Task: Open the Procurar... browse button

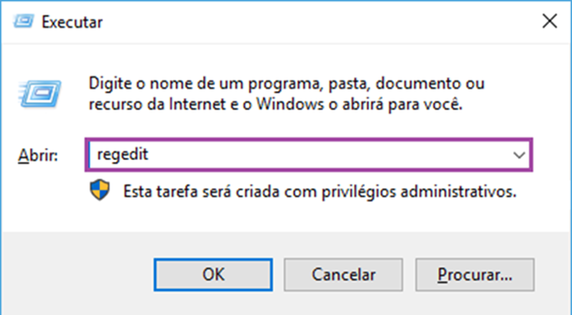Action: [475, 274]
